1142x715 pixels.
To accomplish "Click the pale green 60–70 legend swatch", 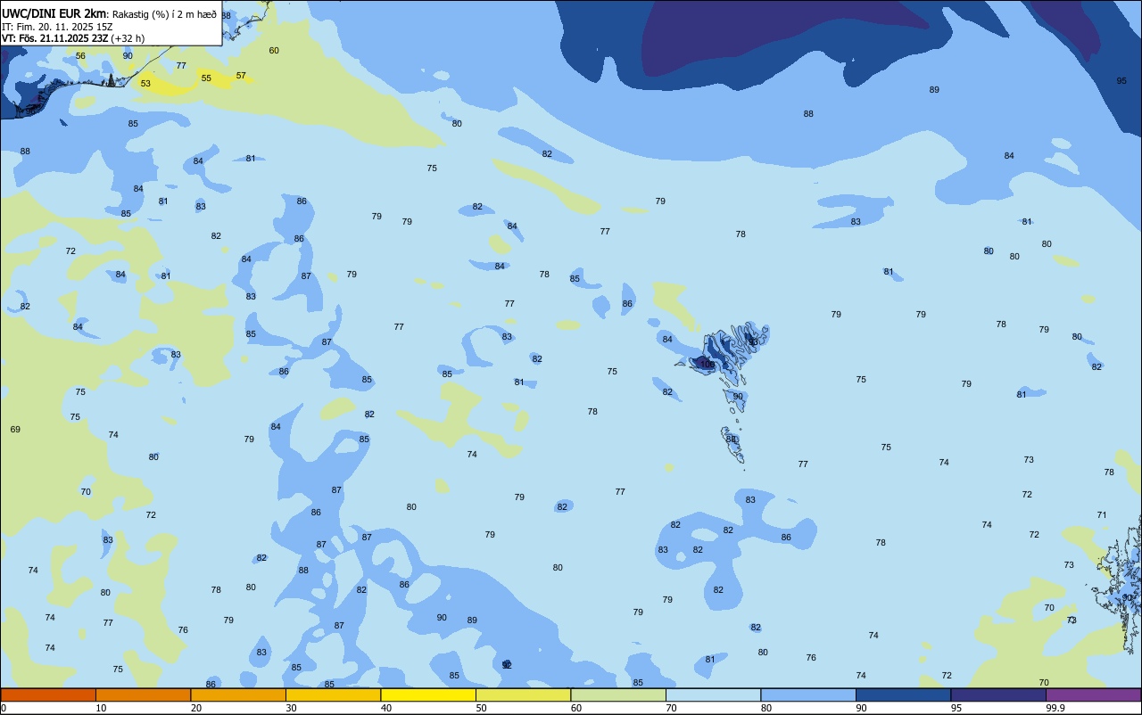I will pyautogui.click(x=618, y=694).
